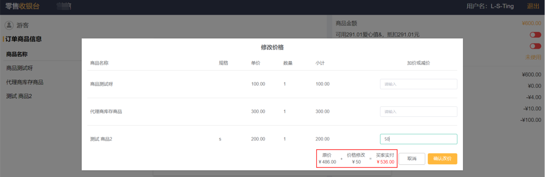Focus the 加价或减价 input for 商品测试呀
This screenshot has height=177, width=545.
[418, 84]
